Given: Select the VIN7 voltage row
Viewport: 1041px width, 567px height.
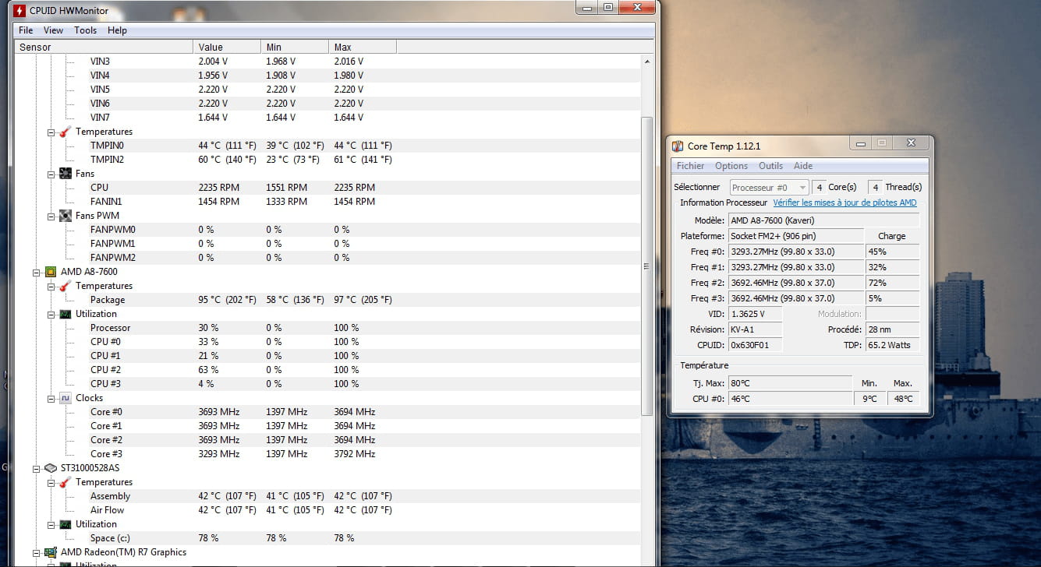Looking at the screenshot, I should pos(328,118).
